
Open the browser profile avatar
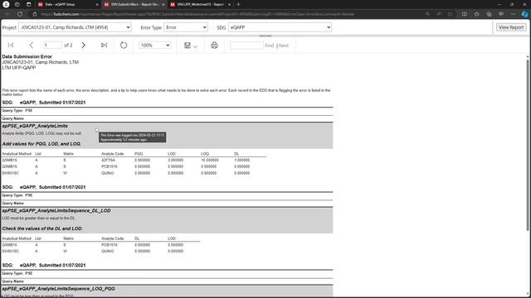(6, 4)
